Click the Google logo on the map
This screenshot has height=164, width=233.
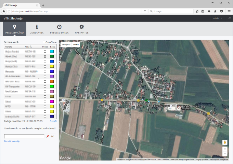[65, 158]
